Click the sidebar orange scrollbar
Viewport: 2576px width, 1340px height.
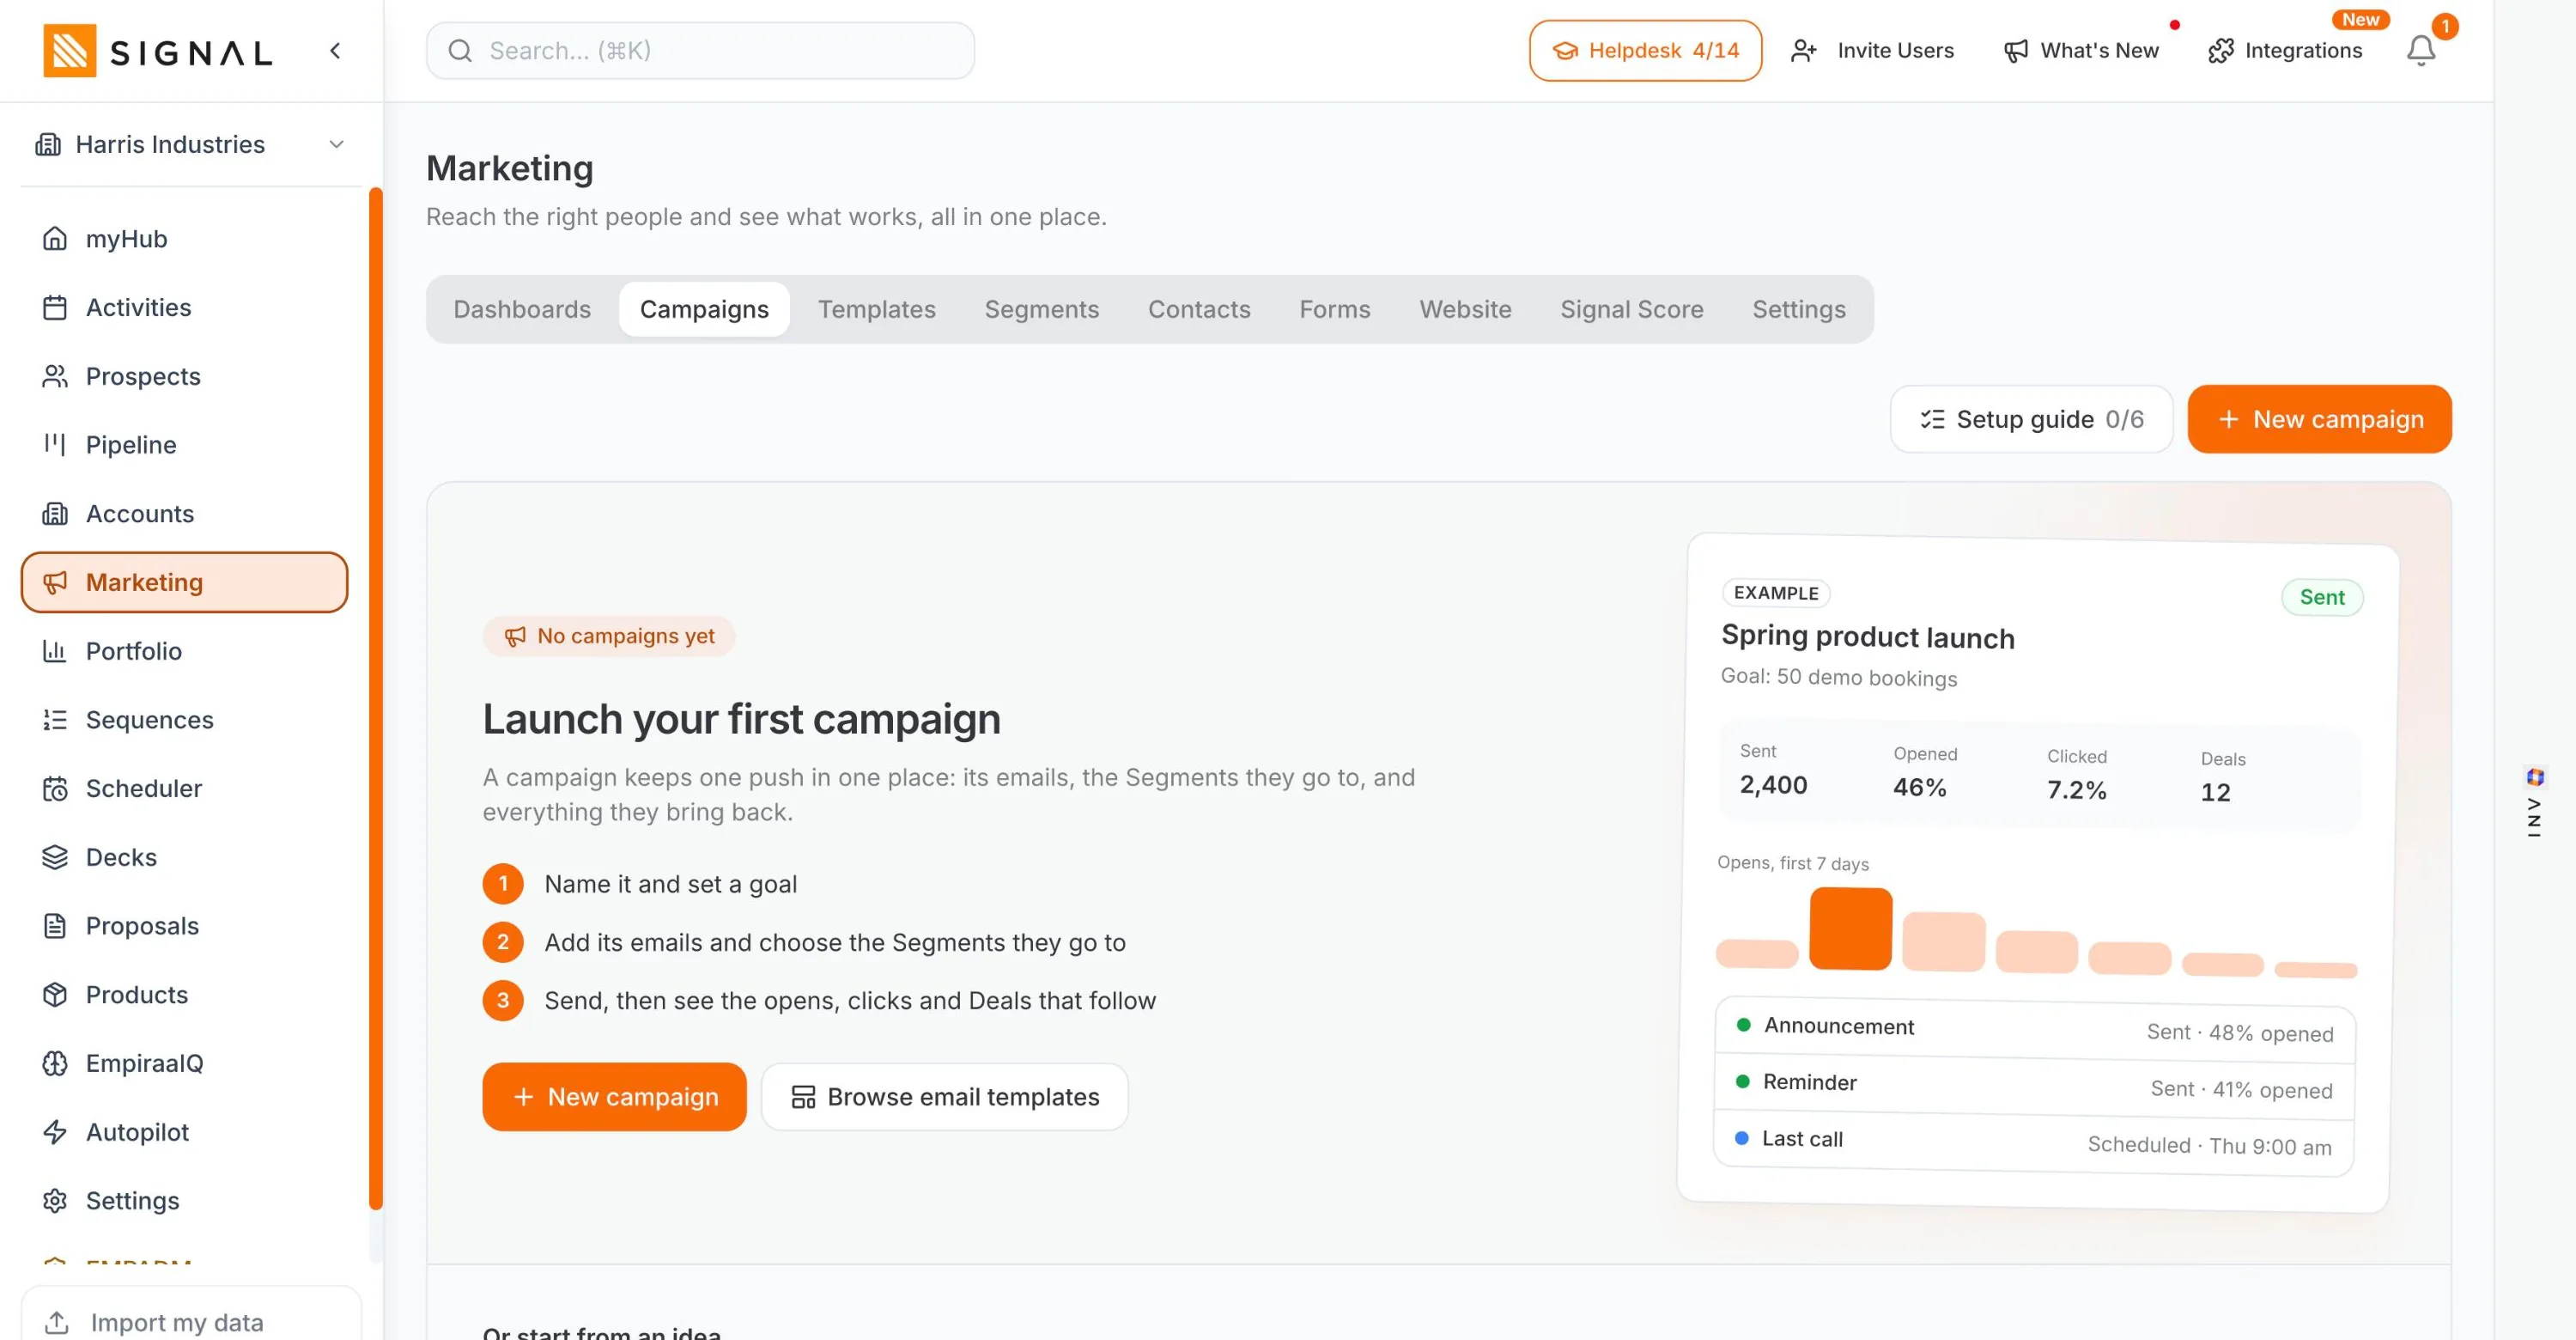376,698
